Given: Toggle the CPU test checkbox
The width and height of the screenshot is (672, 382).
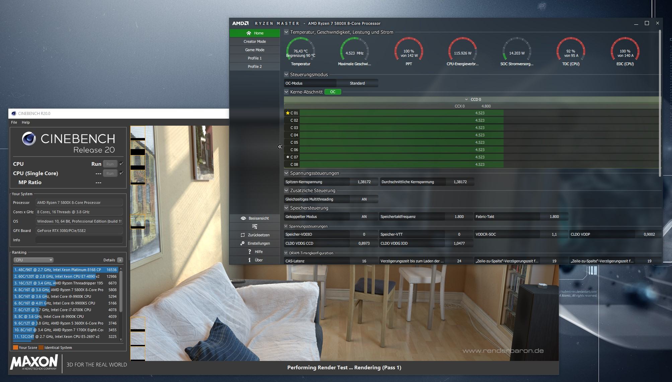Looking at the screenshot, I should [x=121, y=164].
